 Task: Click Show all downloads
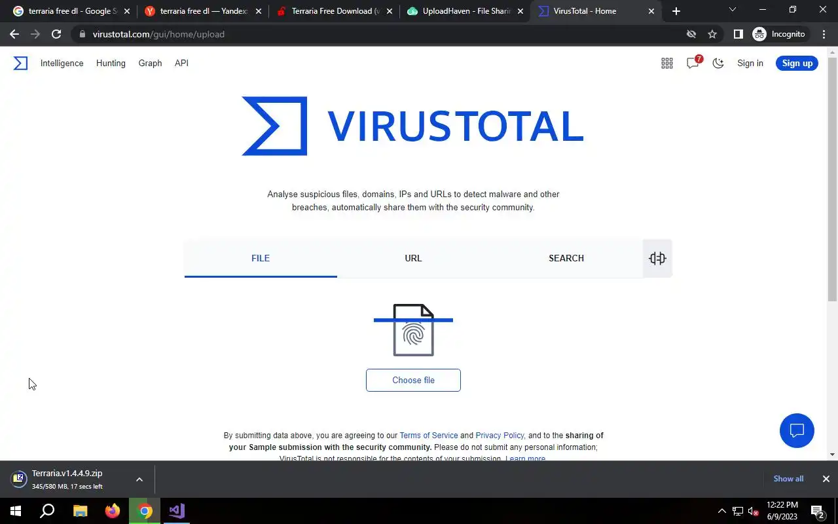788,479
